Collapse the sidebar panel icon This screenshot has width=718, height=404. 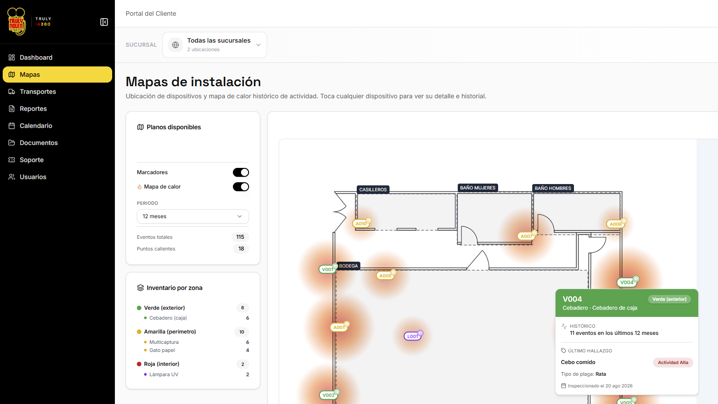point(104,22)
